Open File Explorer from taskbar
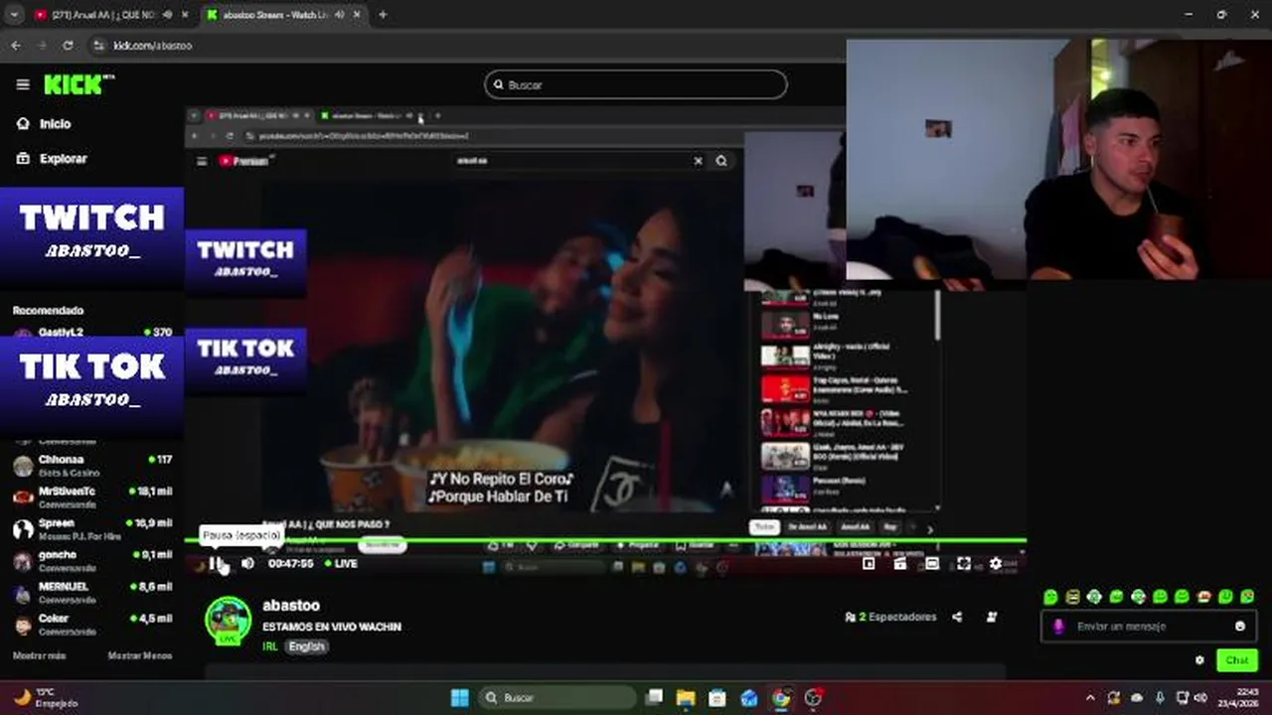The width and height of the screenshot is (1272, 715). coord(686,698)
